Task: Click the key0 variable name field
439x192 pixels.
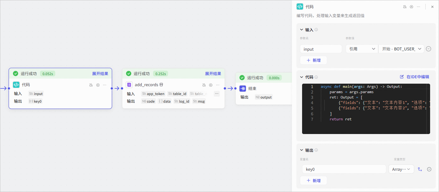Action: click(344, 170)
